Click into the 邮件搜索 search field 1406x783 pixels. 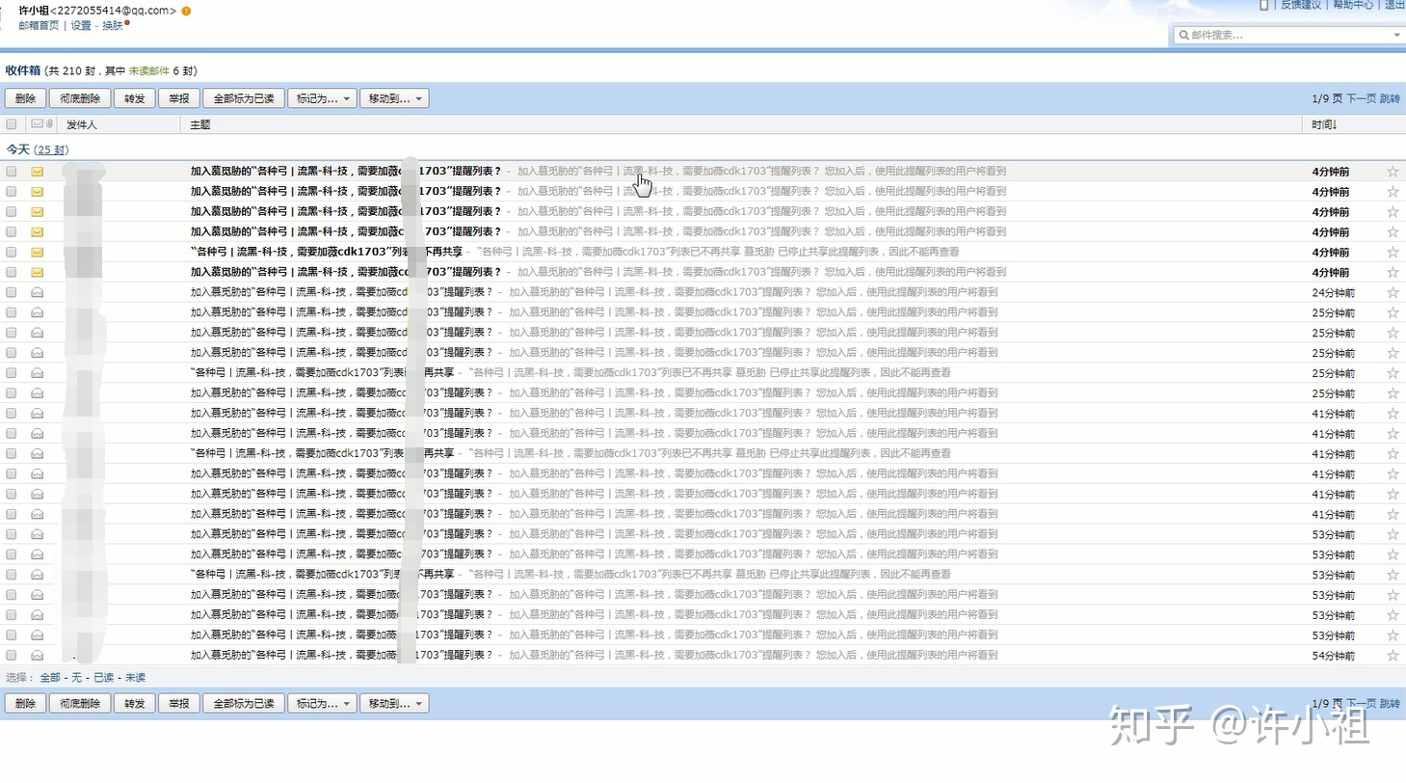1289,35
